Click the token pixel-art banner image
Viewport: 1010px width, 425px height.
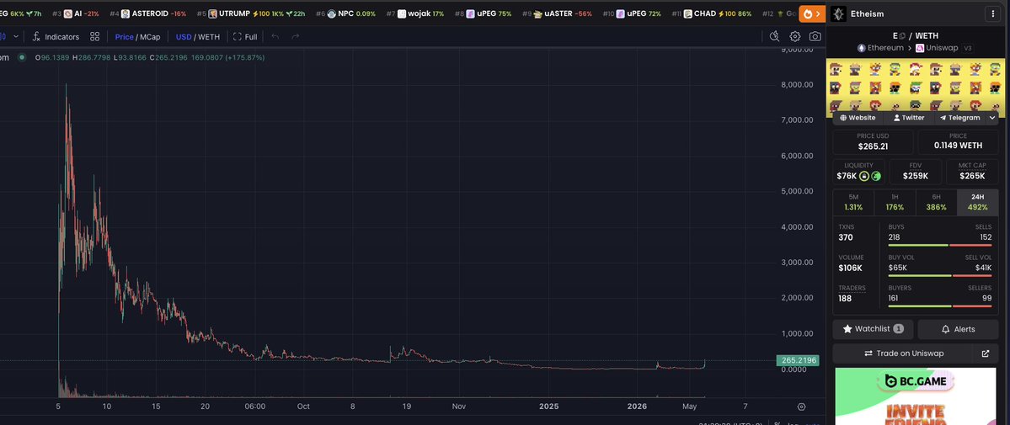(916, 88)
